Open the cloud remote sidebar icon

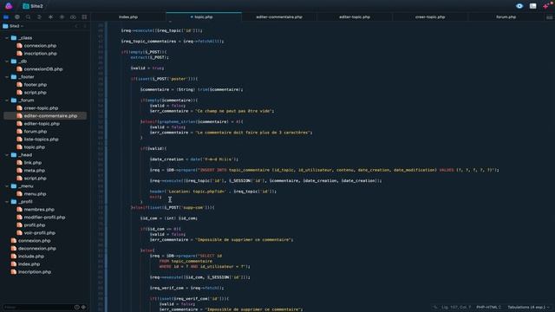pyautogui.click(x=73, y=17)
